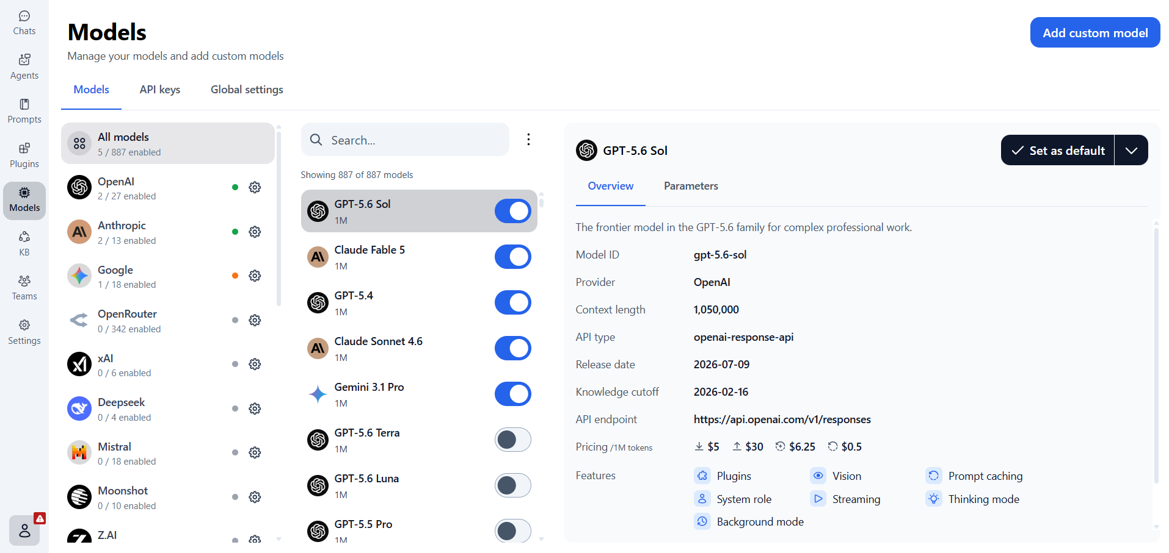Expand the Set as default dropdown arrow
The width and height of the screenshot is (1169, 553).
(x=1131, y=150)
